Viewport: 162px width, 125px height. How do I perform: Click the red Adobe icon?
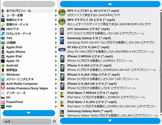(3, 88)
